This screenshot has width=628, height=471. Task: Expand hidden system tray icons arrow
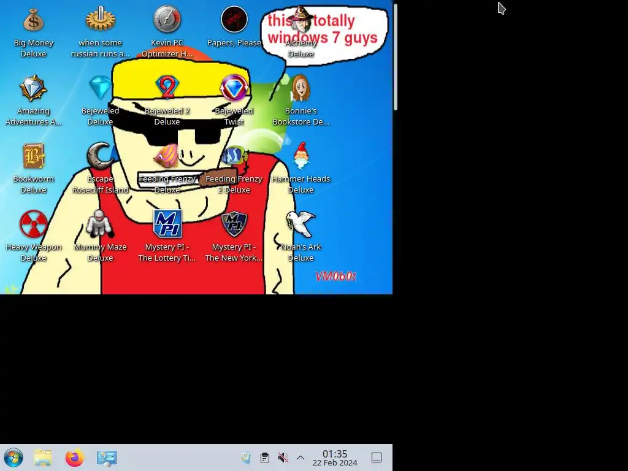pos(301,458)
